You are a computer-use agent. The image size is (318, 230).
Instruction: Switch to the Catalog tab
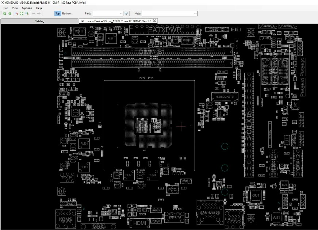click(x=39, y=21)
